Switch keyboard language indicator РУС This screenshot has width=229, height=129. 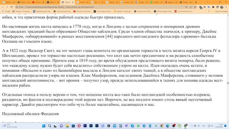[x=204, y=126]
